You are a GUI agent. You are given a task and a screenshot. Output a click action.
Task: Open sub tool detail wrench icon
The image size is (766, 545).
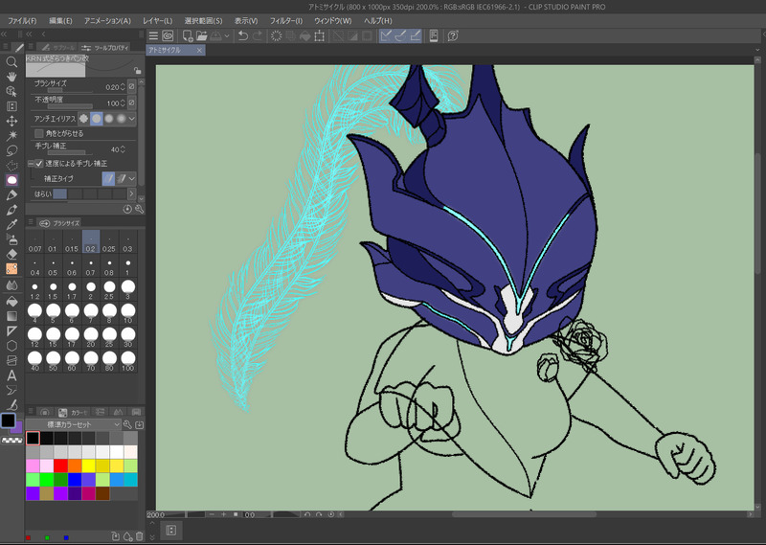coord(139,209)
